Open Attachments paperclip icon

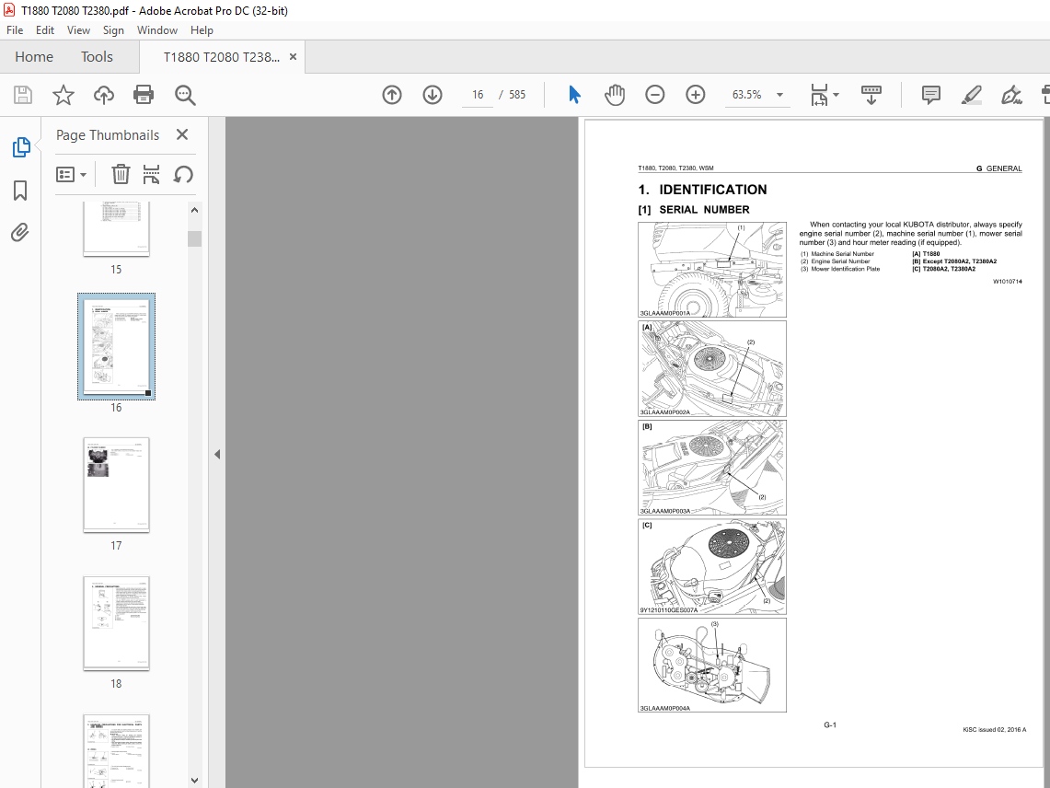(x=20, y=233)
